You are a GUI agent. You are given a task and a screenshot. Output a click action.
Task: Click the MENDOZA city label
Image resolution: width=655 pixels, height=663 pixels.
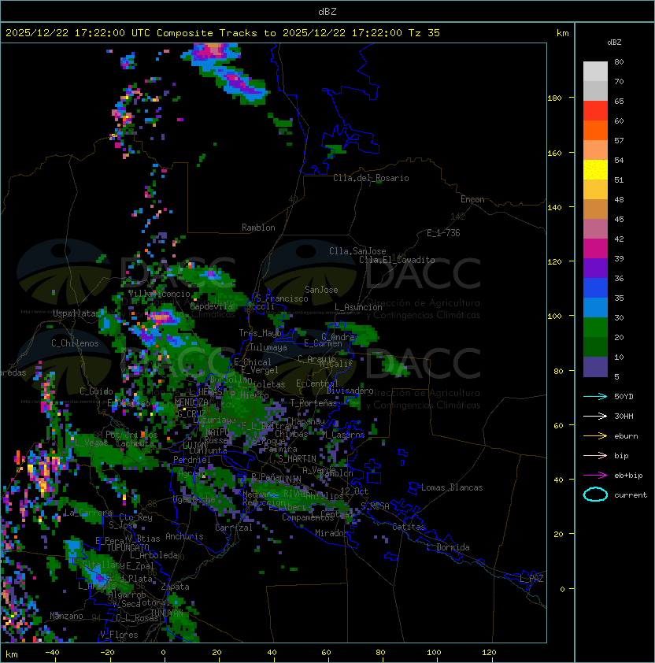coord(191,402)
